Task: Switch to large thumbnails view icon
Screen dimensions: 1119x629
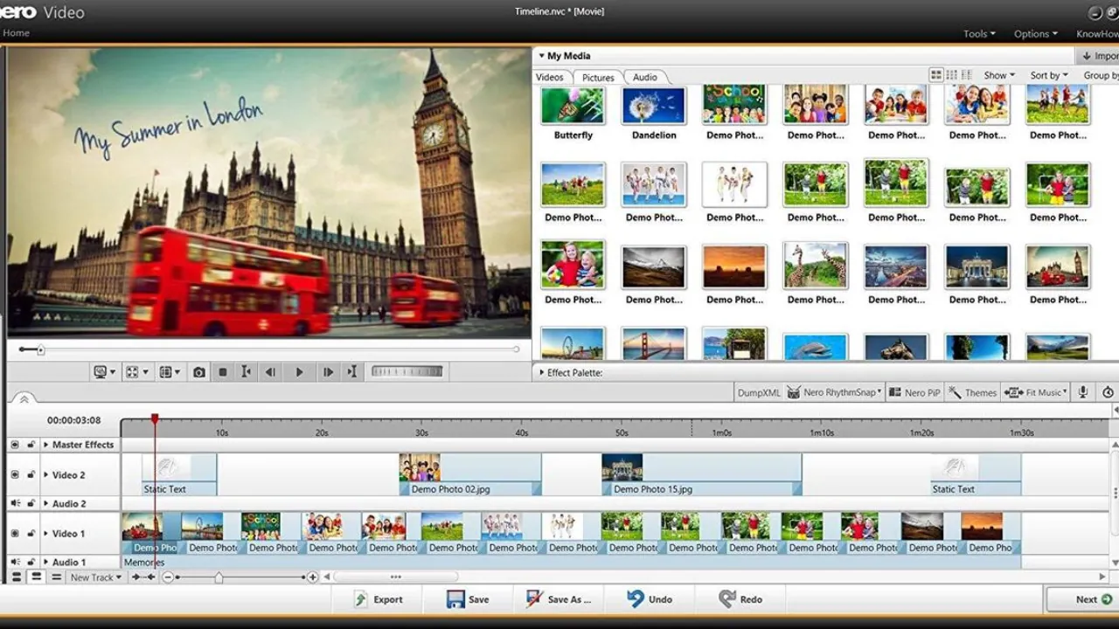Action: point(936,76)
